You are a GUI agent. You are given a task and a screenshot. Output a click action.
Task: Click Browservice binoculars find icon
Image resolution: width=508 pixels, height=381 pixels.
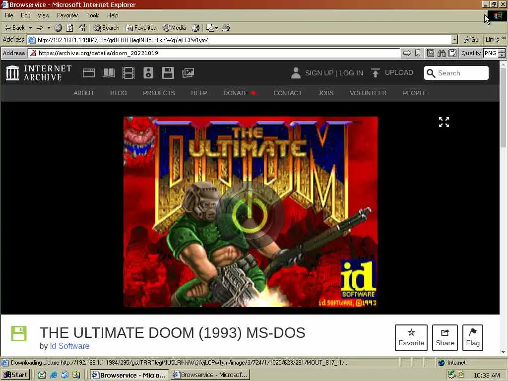441,53
